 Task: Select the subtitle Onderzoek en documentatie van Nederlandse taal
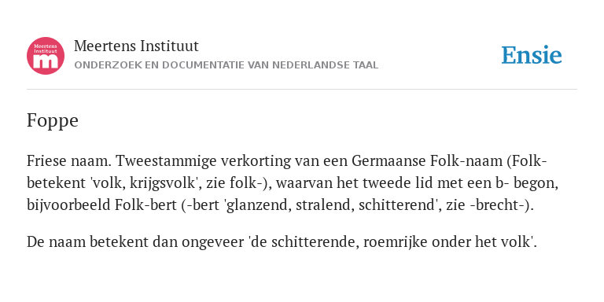[226, 65]
